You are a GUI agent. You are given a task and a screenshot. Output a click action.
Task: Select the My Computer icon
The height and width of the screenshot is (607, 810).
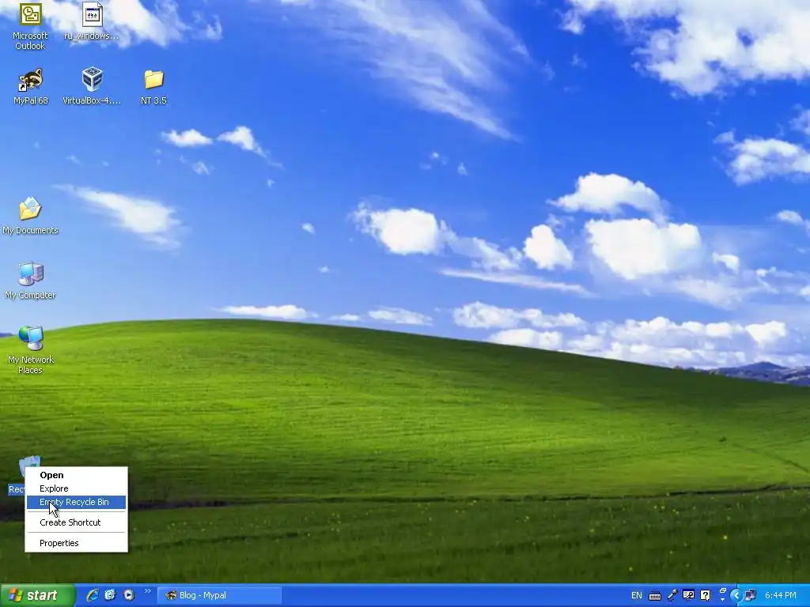[30, 281]
